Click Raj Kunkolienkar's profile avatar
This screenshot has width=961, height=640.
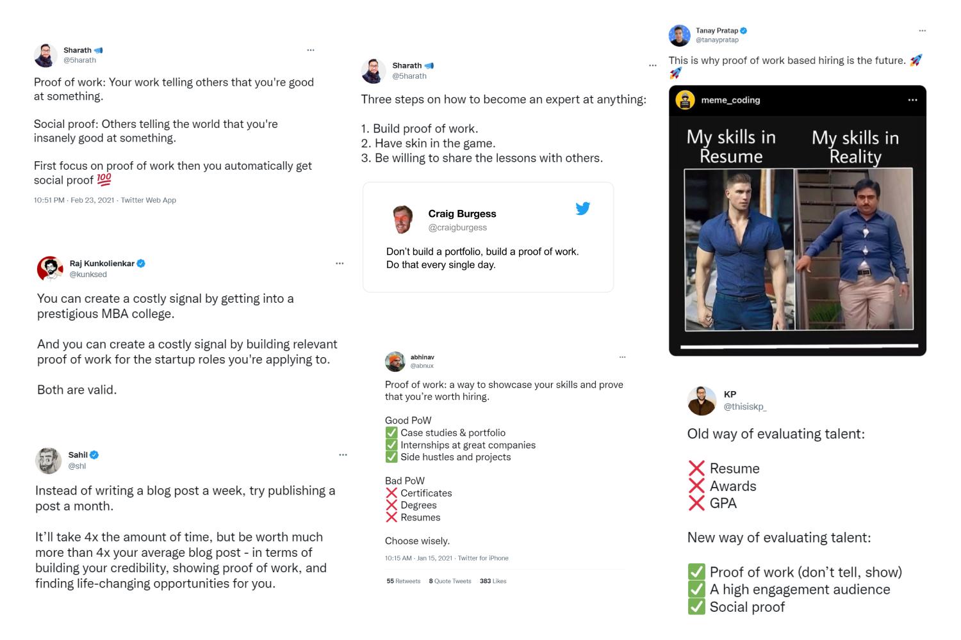point(50,269)
